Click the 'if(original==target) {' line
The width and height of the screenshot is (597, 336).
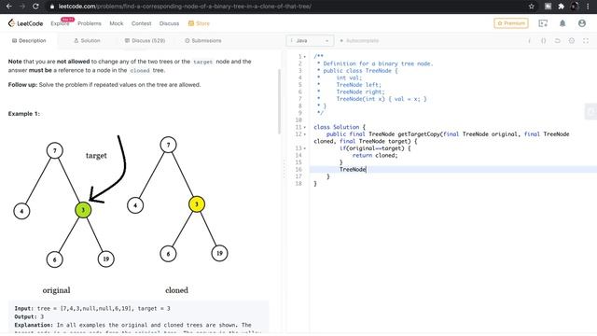tap(375, 148)
